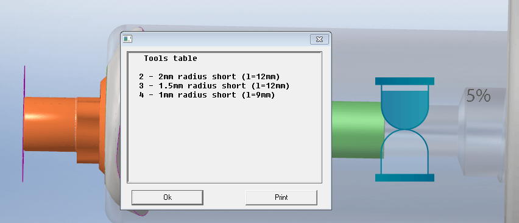Screen dimensions: 519x223
Task: Click the dialog's title bar application icon
Action: tap(127, 39)
